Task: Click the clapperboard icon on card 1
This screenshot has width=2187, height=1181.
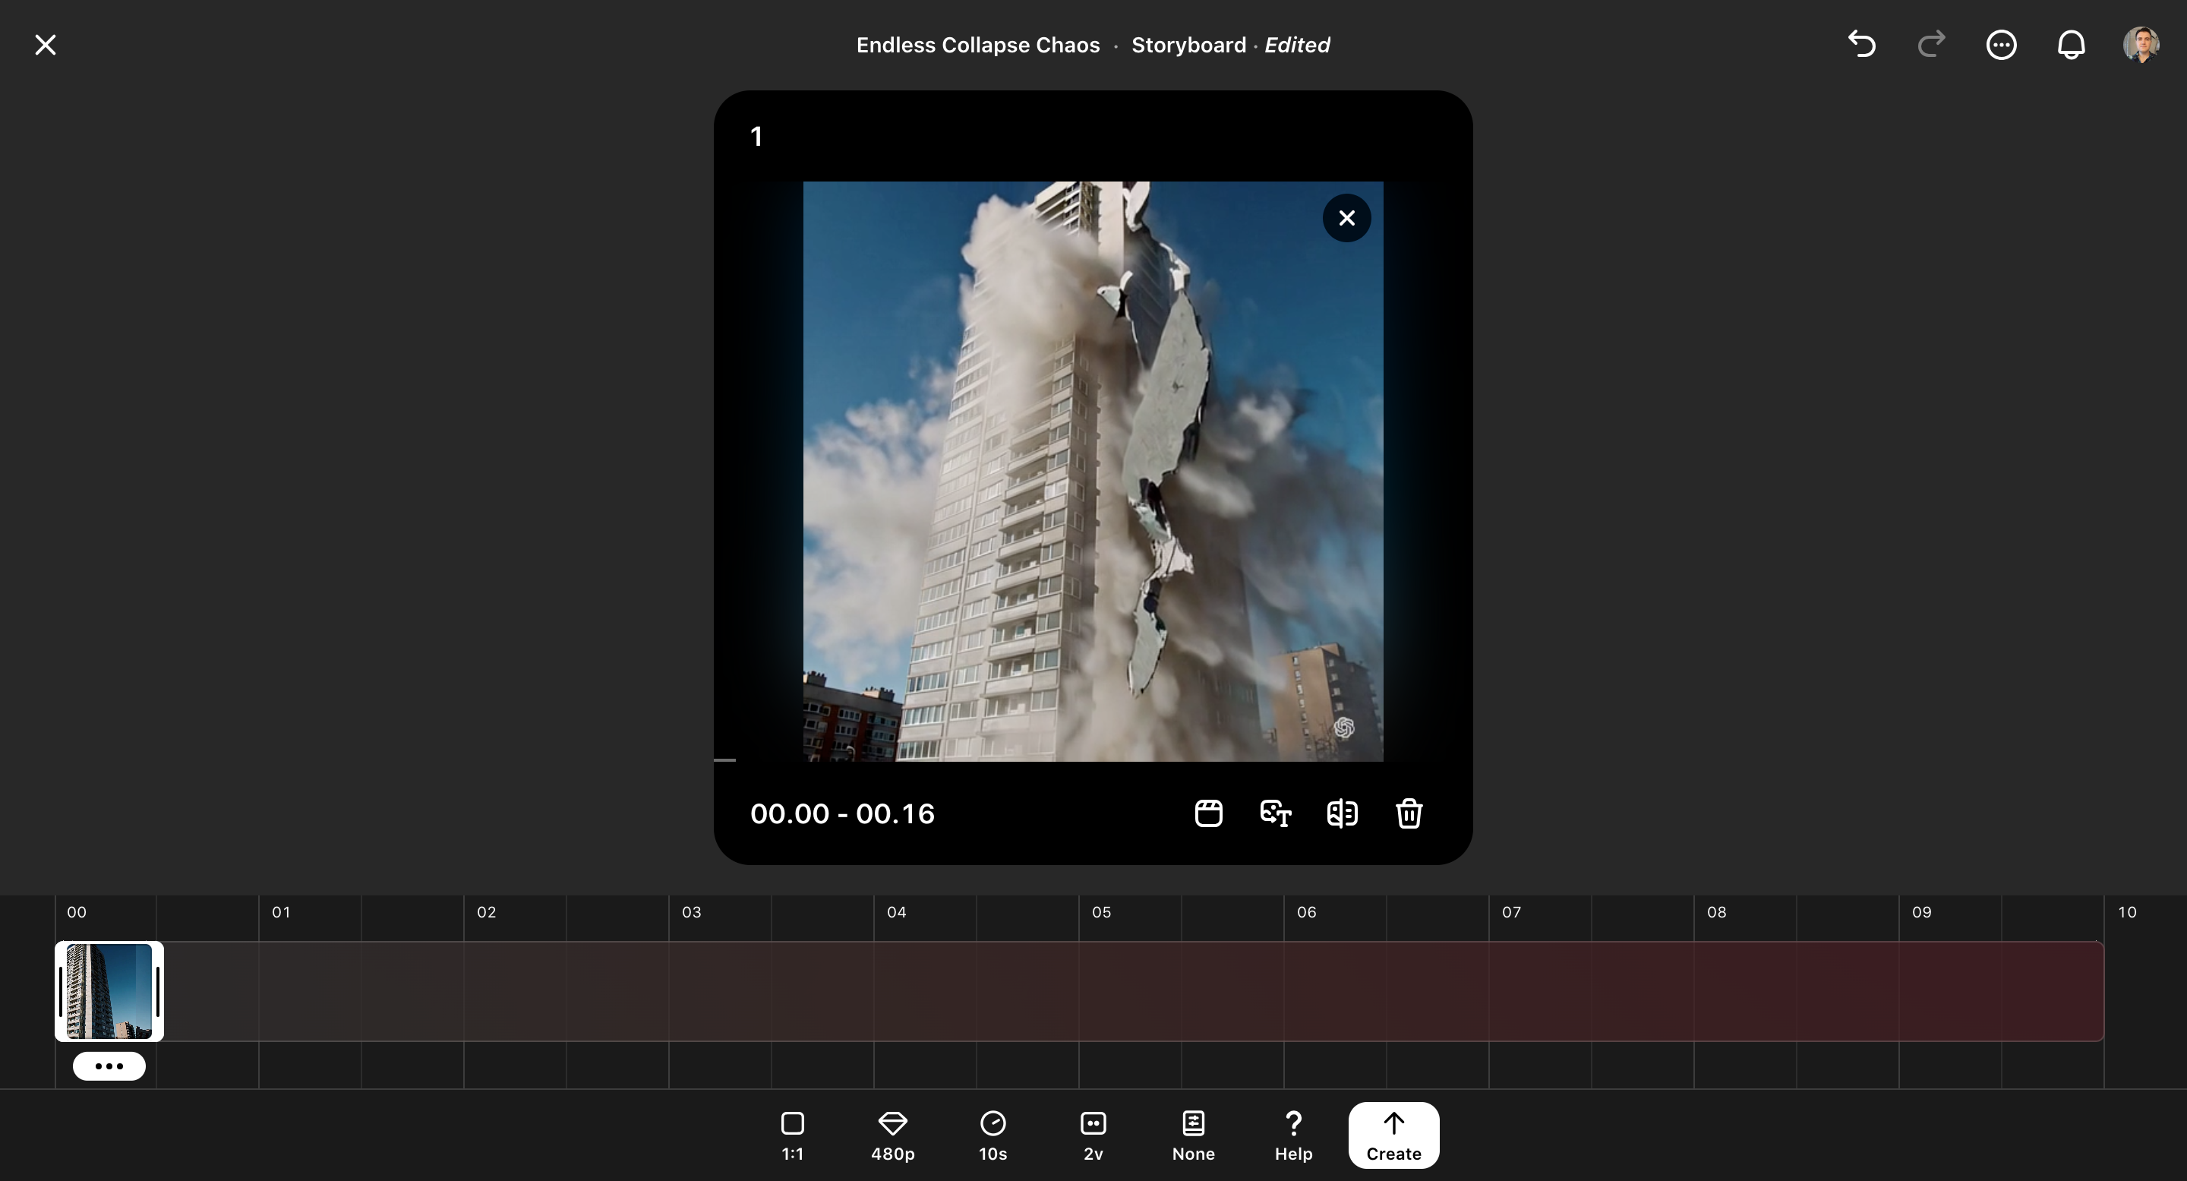Action: [x=1208, y=813]
